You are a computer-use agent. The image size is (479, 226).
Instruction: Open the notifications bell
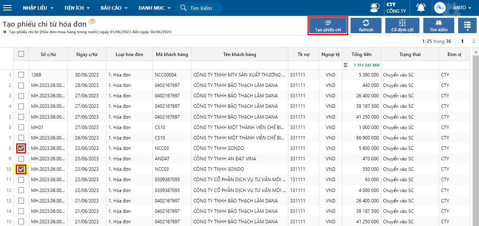click(421, 8)
